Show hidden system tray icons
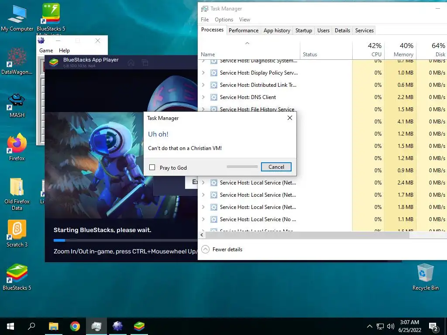This screenshot has width=447, height=335. 369,326
